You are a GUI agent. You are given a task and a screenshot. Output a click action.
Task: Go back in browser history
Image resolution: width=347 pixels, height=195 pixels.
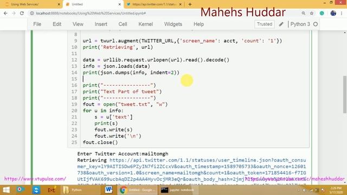(5, 13)
